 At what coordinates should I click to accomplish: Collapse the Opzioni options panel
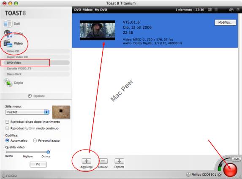tap(36, 96)
